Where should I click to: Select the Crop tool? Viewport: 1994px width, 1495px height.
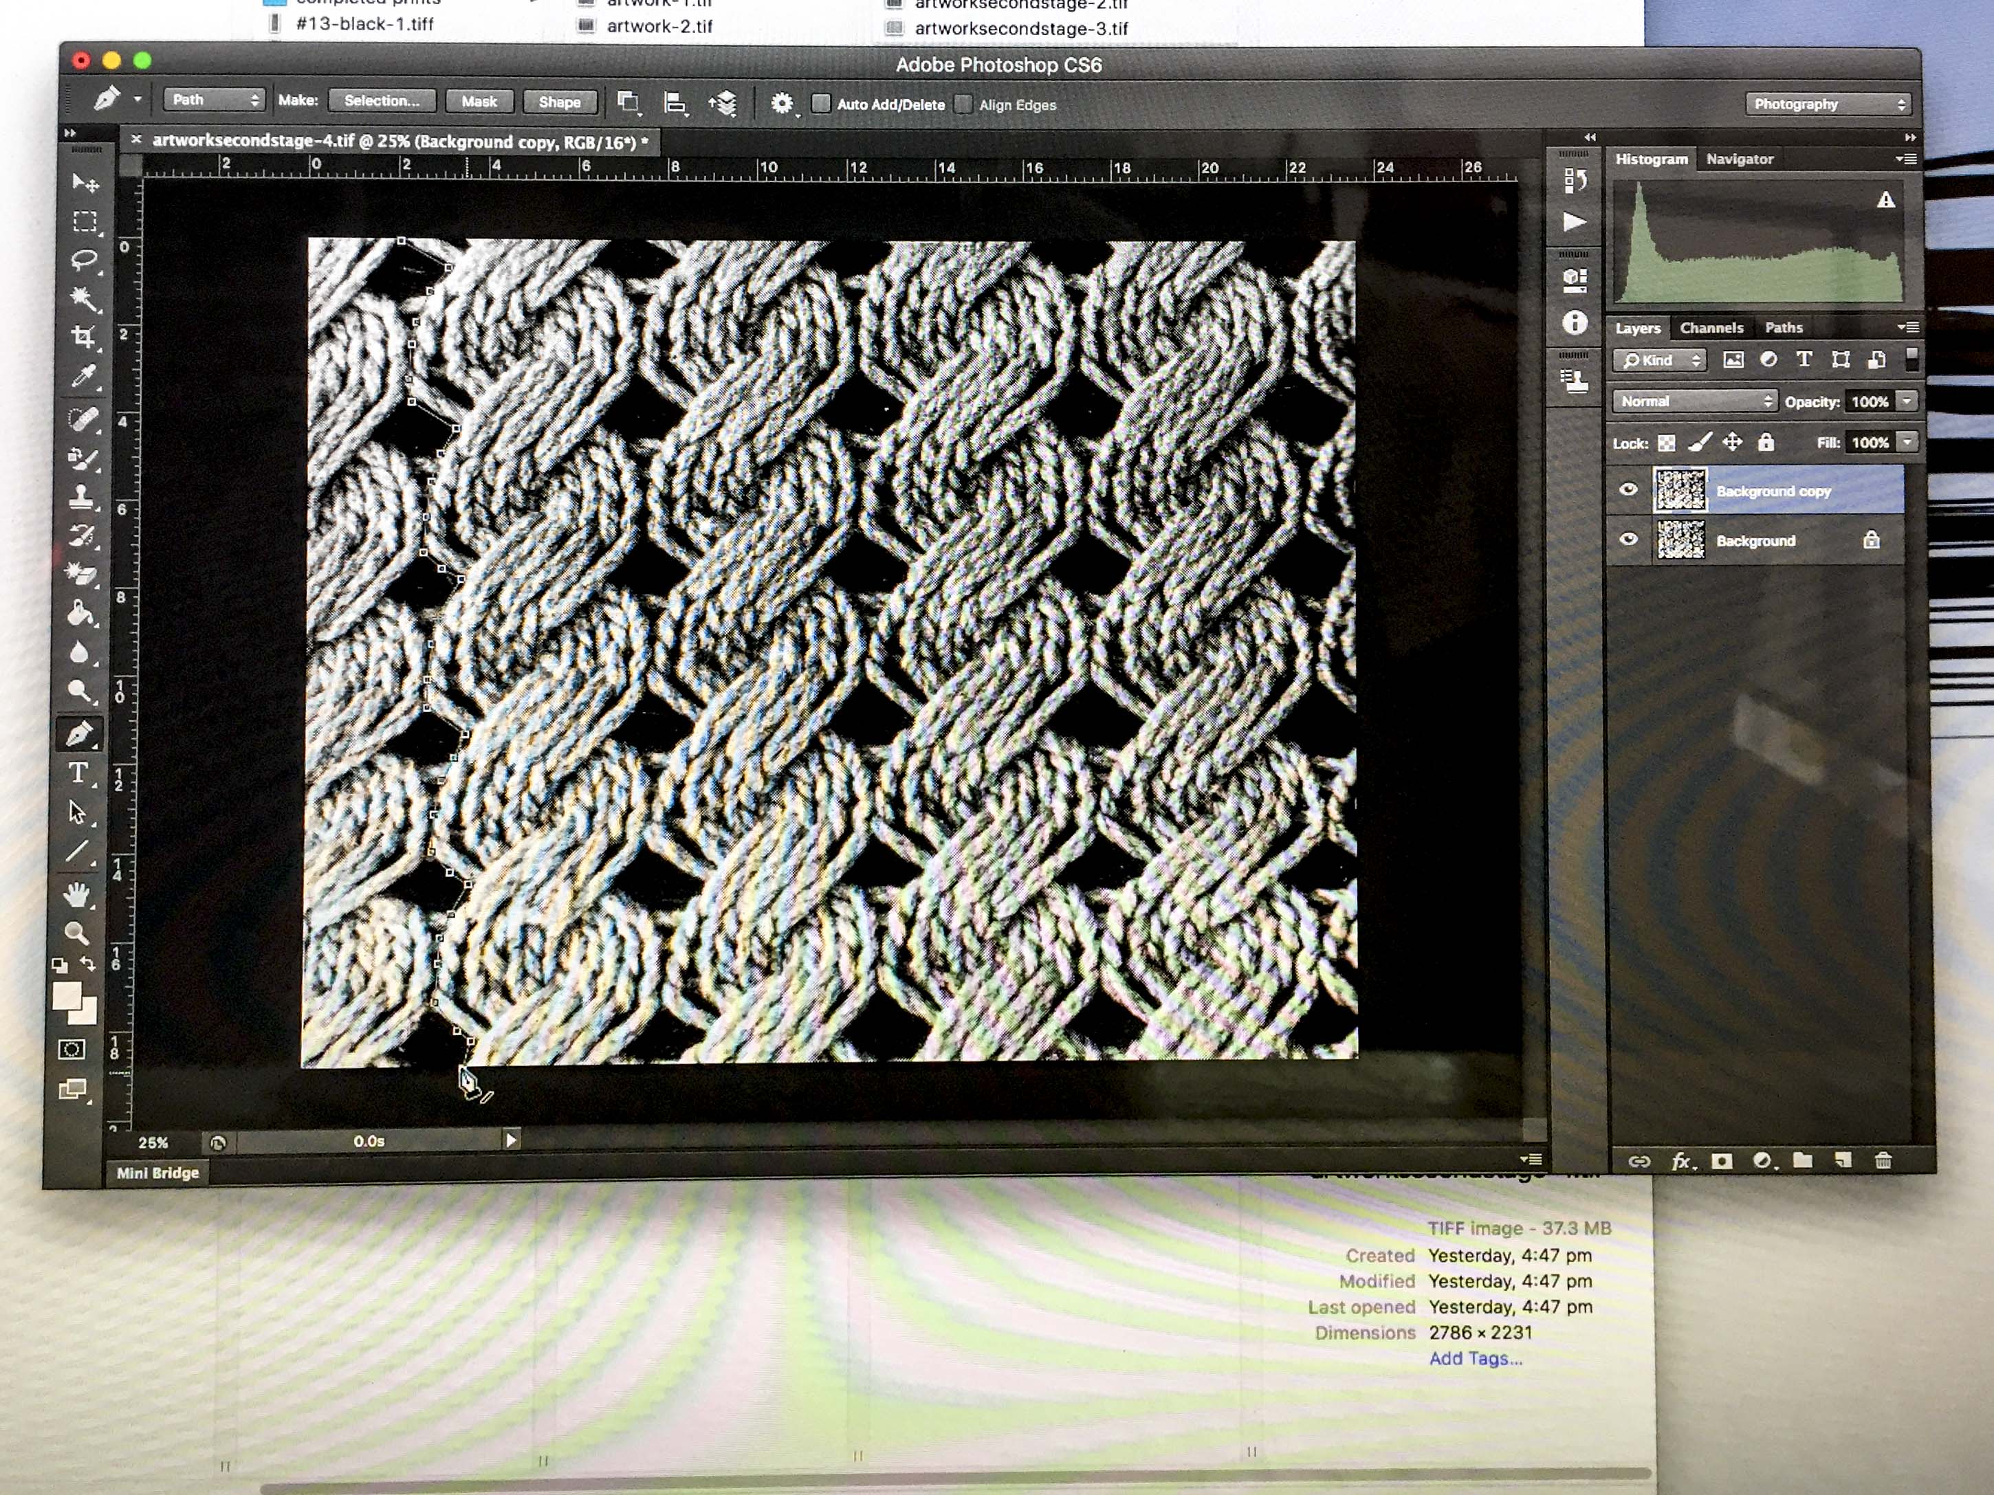(84, 337)
